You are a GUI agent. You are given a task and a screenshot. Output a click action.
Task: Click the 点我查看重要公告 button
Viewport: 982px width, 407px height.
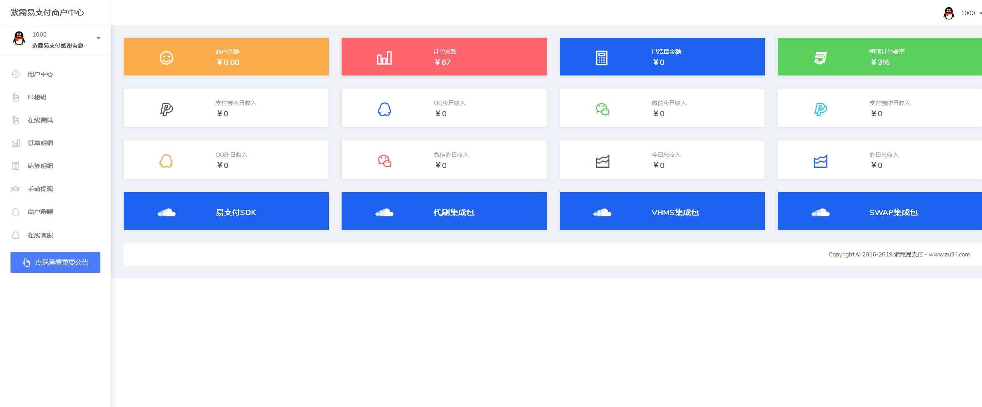coord(55,262)
